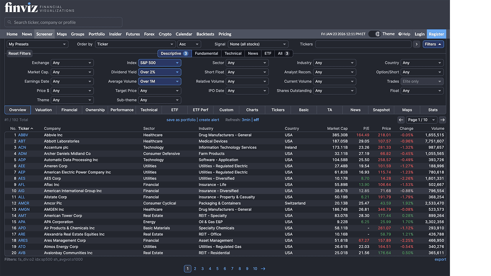Go to next page using the right arrow icon

point(442,120)
